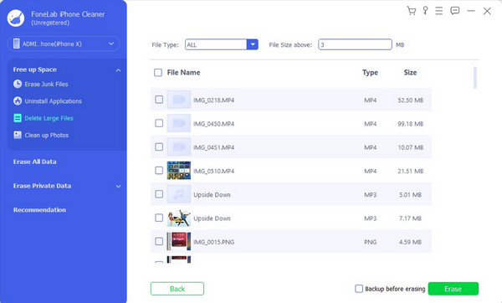Click the 21.51 MB size value

411,171
